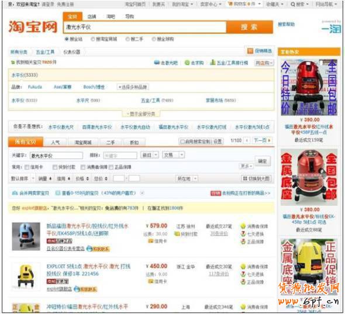The height and width of the screenshot is (314, 345).
Task: Open the 所在地 location dropdown
Action: [187, 179]
